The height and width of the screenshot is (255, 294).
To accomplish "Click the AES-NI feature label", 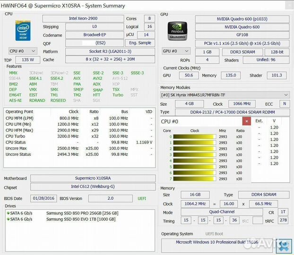I will click(x=16, y=101).
